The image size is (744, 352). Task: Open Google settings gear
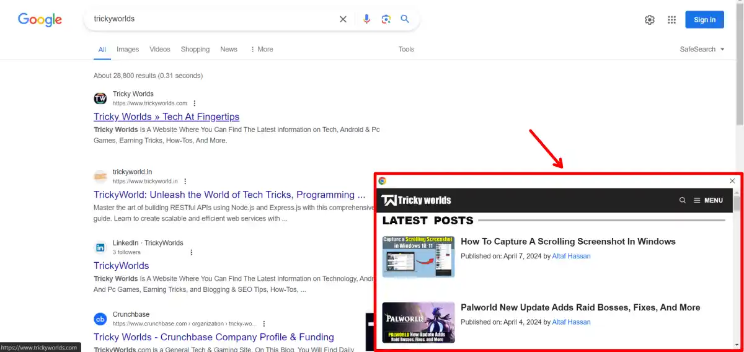pyautogui.click(x=650, y=20)
